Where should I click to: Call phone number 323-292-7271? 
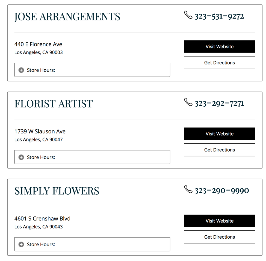click(219, 104)
